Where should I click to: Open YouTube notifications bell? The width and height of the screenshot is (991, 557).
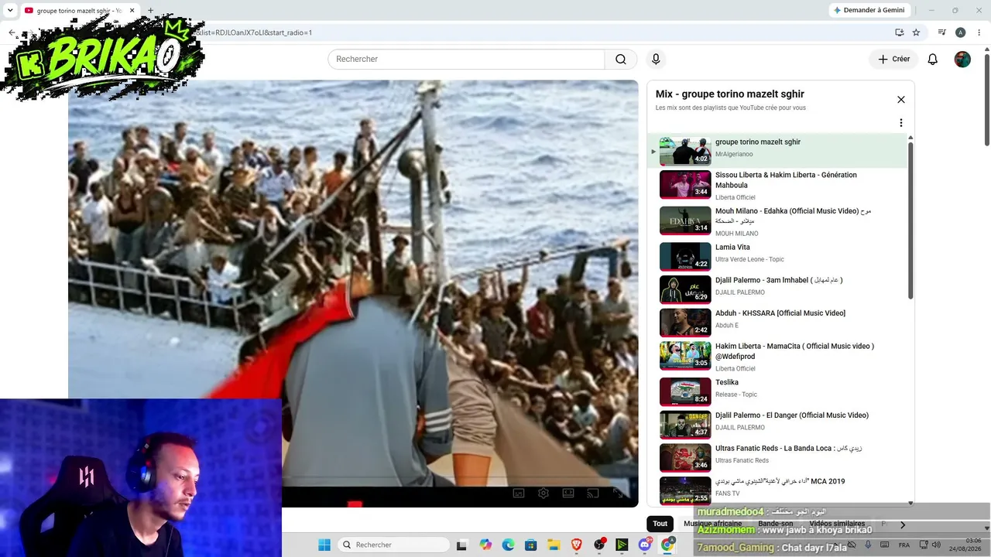(933, 60)
